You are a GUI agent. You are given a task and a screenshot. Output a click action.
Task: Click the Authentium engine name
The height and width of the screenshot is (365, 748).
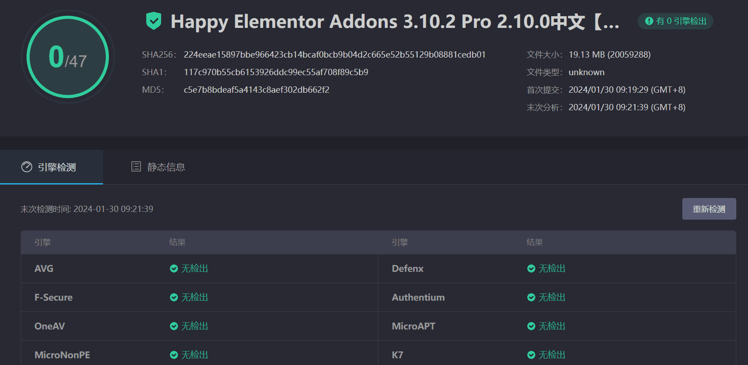pyautogui.click(x=418, y=297)
